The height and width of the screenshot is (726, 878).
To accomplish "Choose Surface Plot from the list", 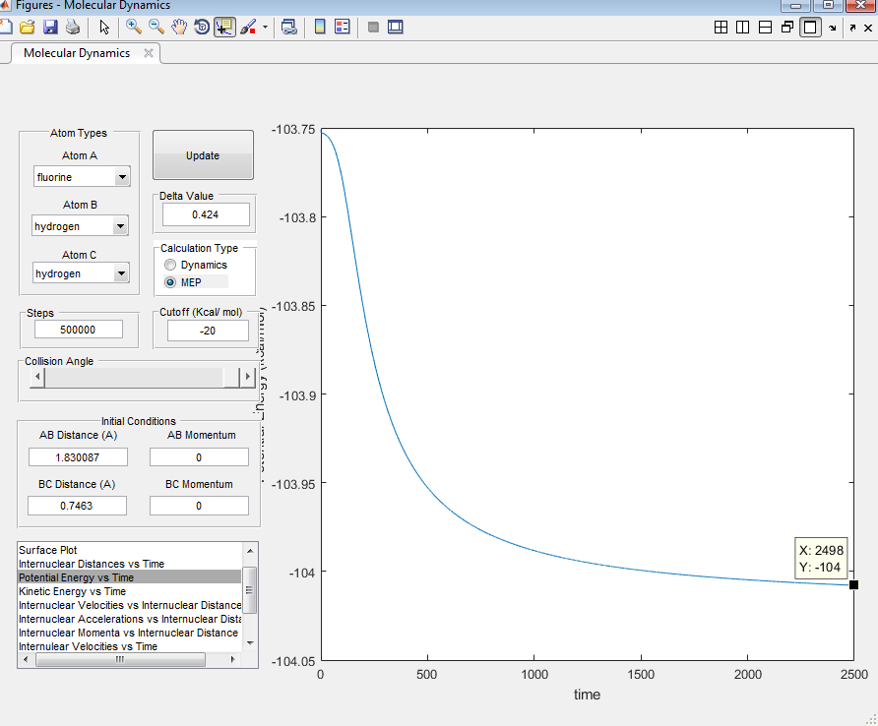I will (62, 550).
